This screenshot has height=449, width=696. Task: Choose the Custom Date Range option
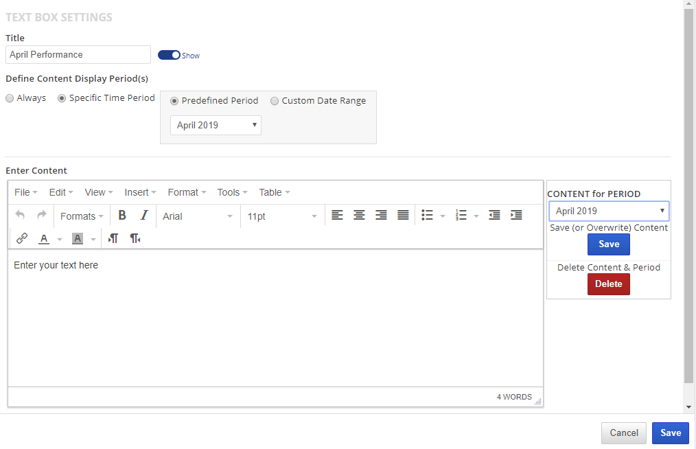[x=275, y=101]
